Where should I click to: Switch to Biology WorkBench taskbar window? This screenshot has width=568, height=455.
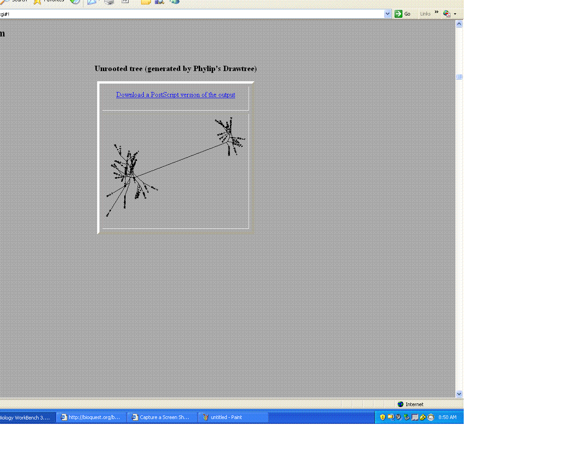(26, 418)
